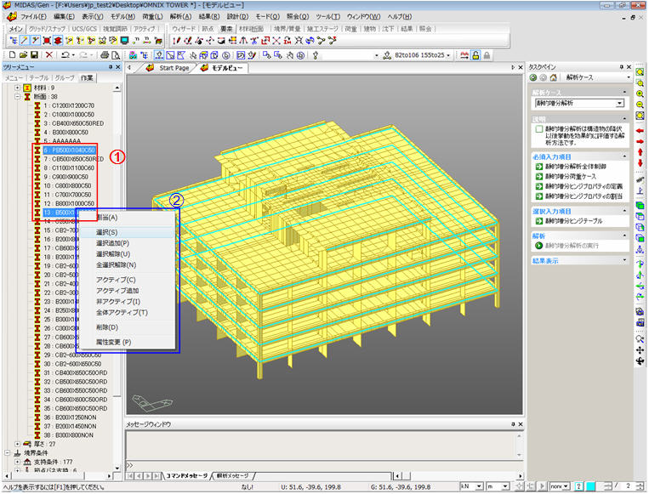Click Zoom In magnifier icon
This screenshot has width=649, height=494.
[640, 94]
